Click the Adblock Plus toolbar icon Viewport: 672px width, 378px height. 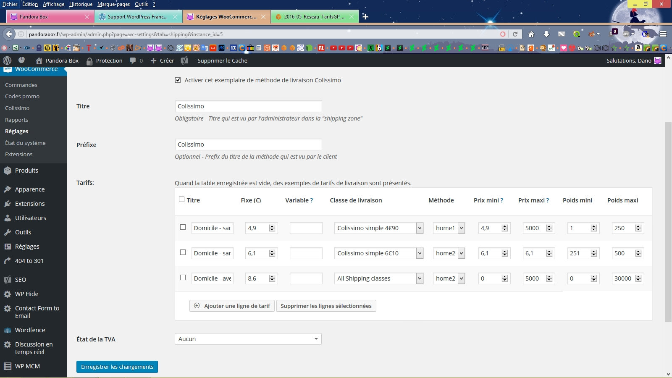627,34
